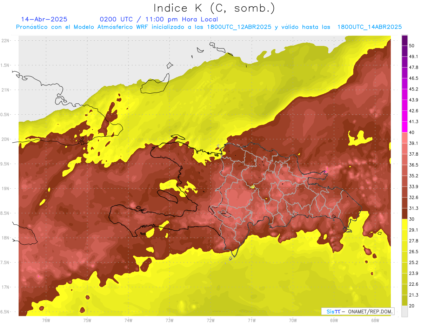Click the colorbar label '49.1'
This screenshot has width=421, height=325.
point(414,56)
